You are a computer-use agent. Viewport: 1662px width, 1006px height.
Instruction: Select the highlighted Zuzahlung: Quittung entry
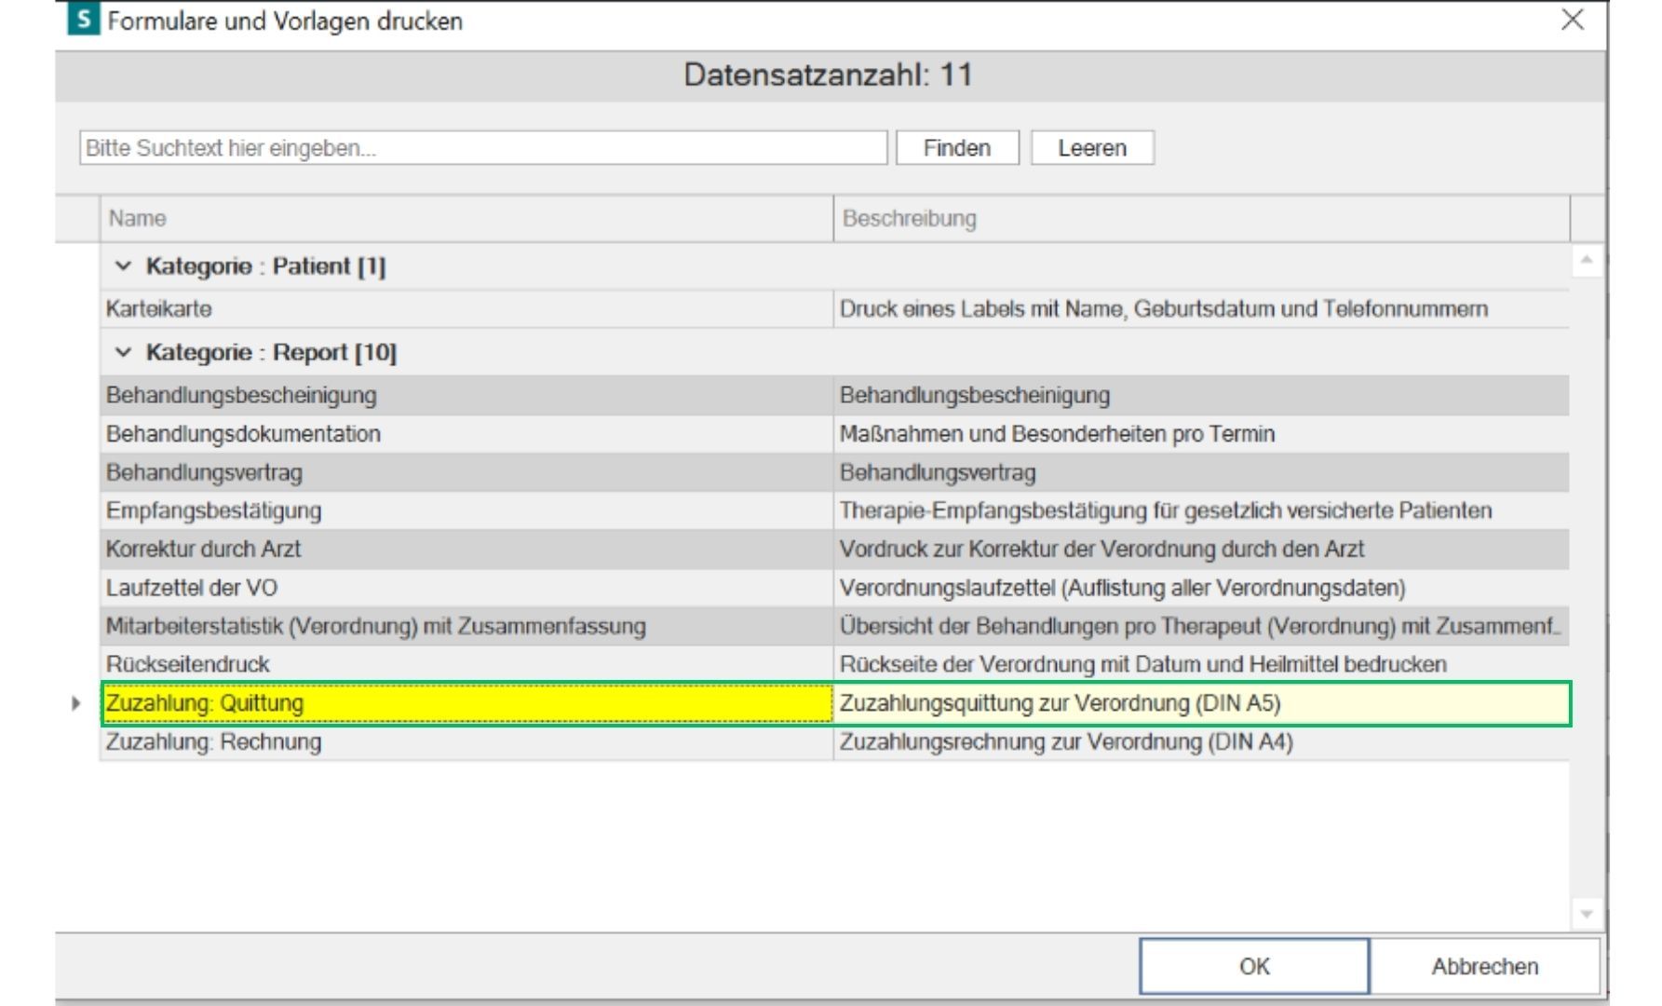click(x=466, y=703)
